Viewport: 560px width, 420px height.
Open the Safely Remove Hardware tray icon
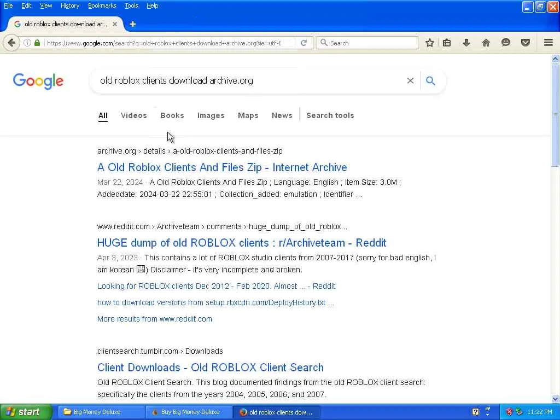click(519, 412)
